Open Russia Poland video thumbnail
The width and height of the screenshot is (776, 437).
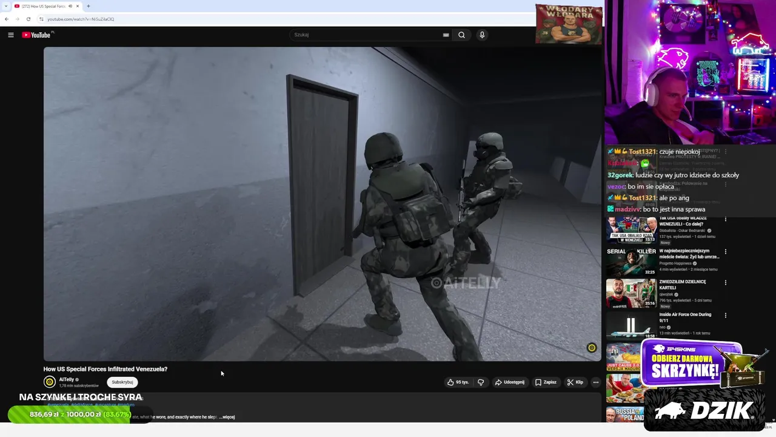click(x=625, y=415)
